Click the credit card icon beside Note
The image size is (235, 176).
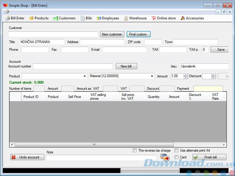pyautogui.click(x=164, y=157)
